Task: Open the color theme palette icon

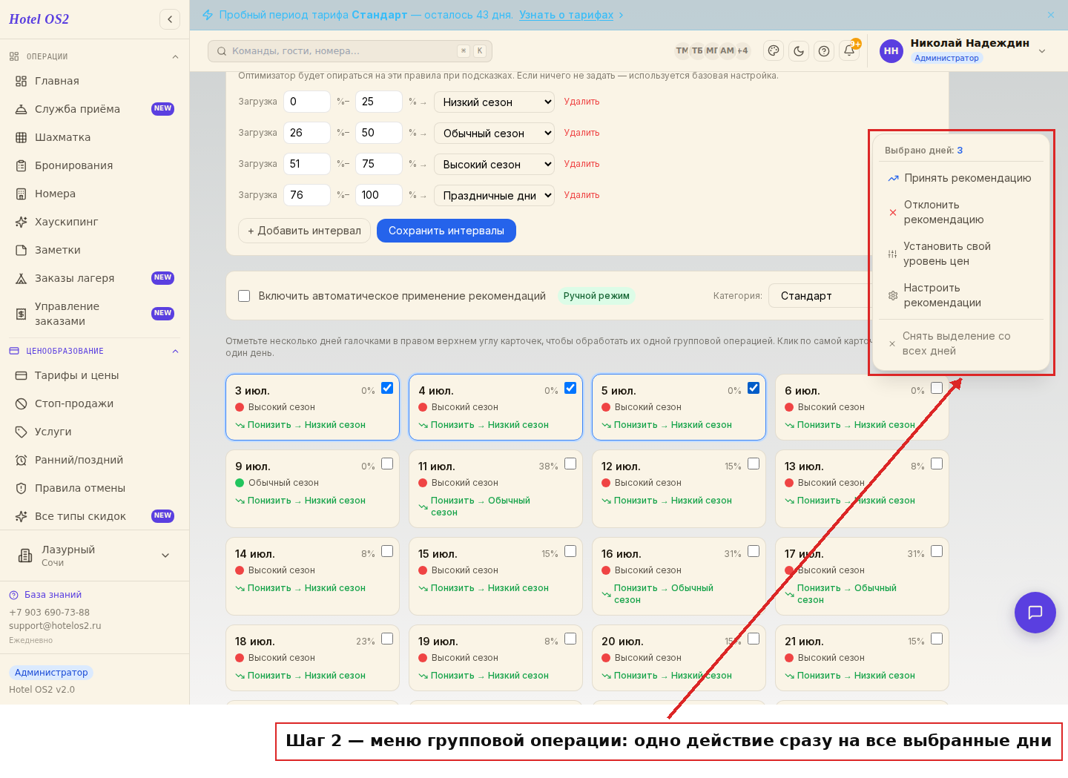Action: [x=774, y=51]
